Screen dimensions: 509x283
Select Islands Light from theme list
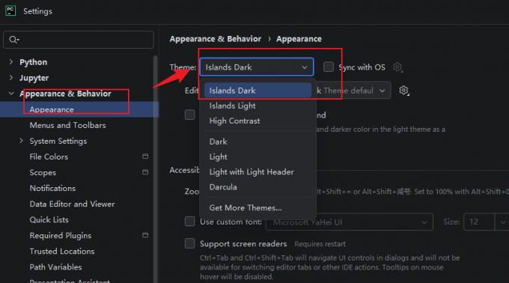233,106
